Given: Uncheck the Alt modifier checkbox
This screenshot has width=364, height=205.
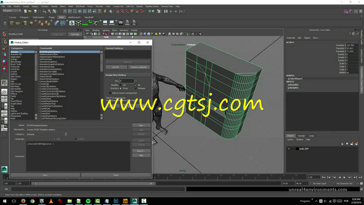Looking at the screenshot, I should [136, 85].
